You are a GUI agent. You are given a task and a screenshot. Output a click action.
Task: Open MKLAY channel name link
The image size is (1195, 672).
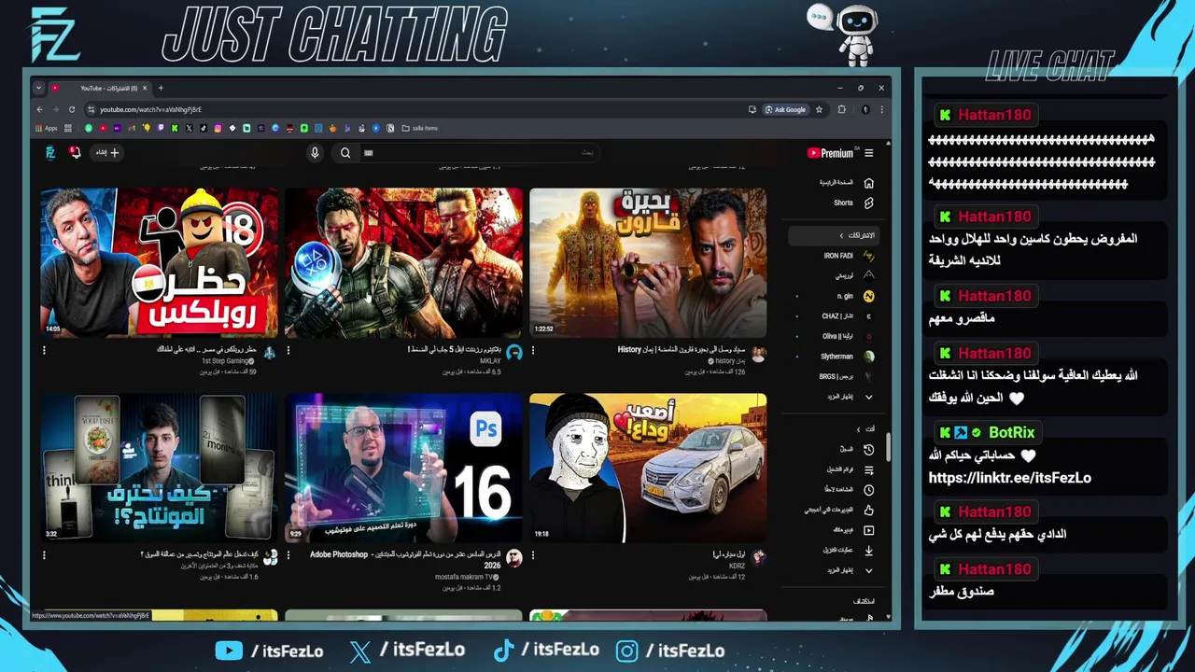click(x=491, y=360)
